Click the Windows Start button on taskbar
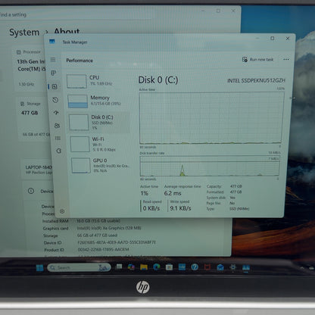Image resolution: width=315 pixels, height=315 pixels. [39, 268]
